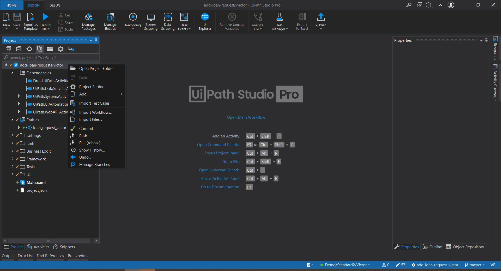The width and height of the screenshot is (503, 271).
Task: Expand the .settings folder
Action: (x=12, y=135)
